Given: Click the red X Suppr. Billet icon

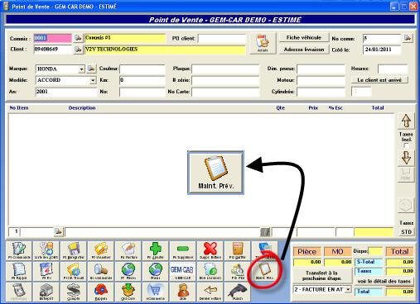Looking at the screenshot, I should 210,250.
